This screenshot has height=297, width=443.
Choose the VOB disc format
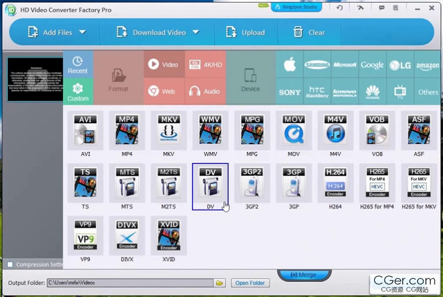click(377, 130)
